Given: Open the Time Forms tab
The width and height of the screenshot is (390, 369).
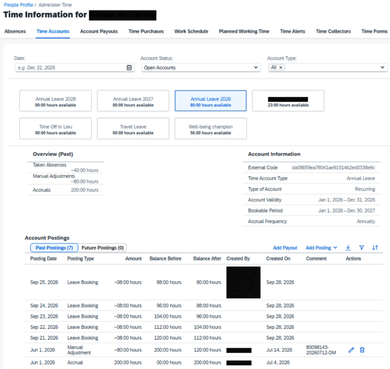Looking at the screenshot, I should (x=374, y=31).
